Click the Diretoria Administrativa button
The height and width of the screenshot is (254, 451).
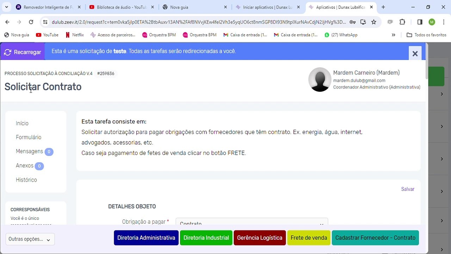[146, 238]
